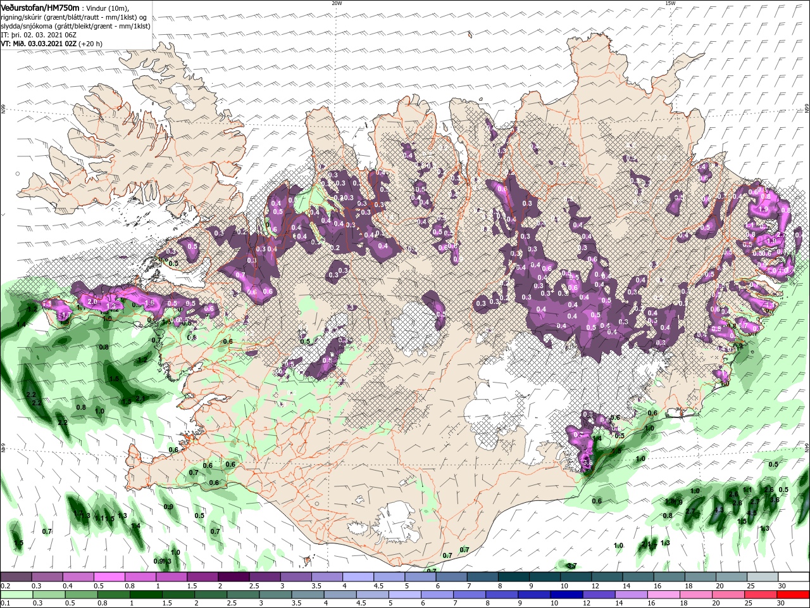Pick the lower legend swatch starting at 5
810x608 pixels.
[404, 595]
